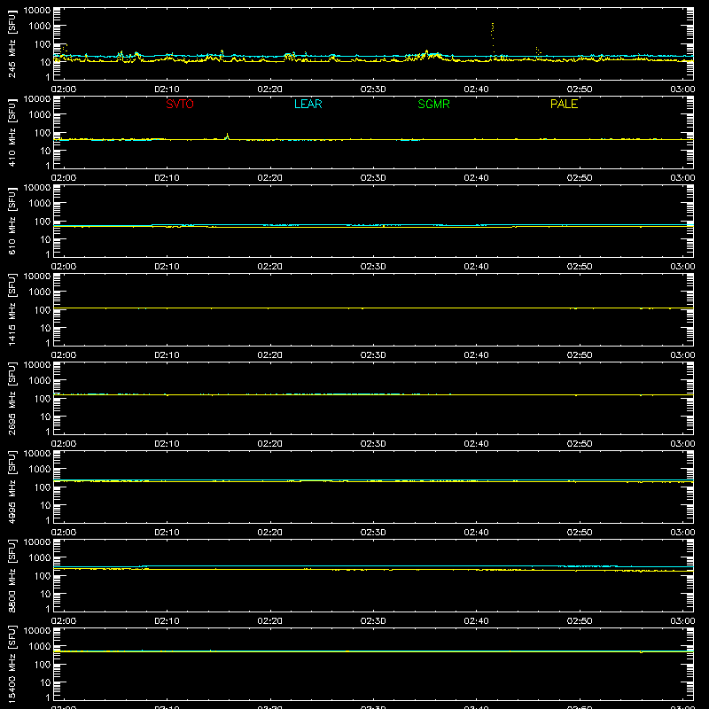Click the 100 y-axis tick of 610 MHz plot

pyautogui.click(x=43, y=222)
